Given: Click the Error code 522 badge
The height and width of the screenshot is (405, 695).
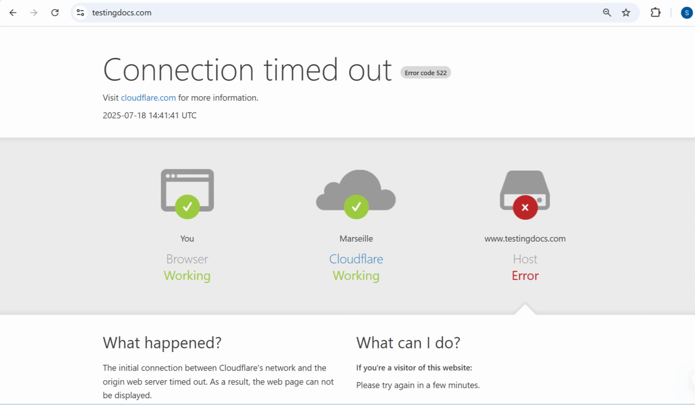Looking at the screenshot, I should tap(425, 72).
